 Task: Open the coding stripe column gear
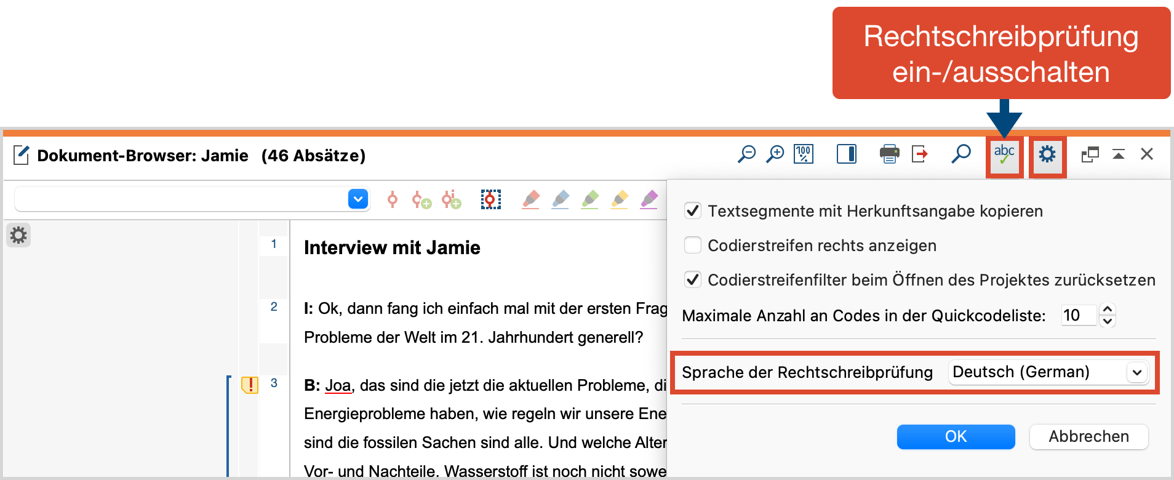pos(18,235)
